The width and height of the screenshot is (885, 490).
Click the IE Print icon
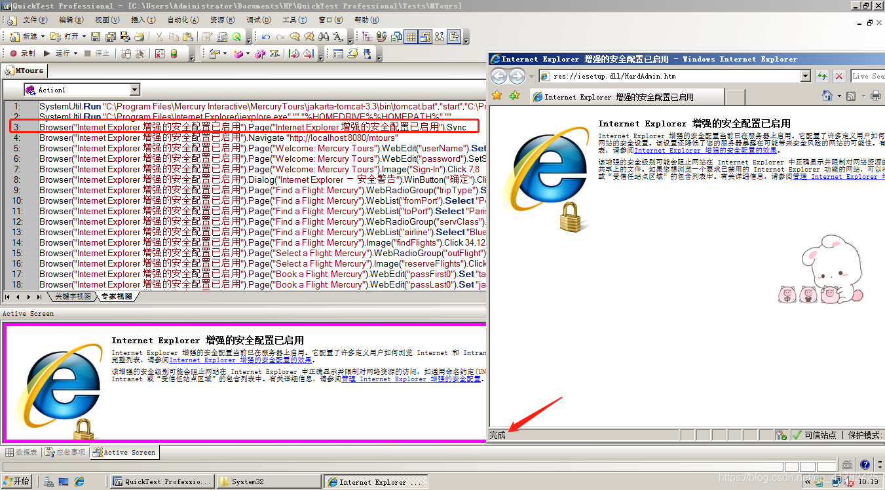coord(876,96)
